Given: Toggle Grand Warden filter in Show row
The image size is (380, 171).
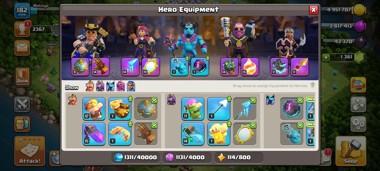Looking at the screenshot, I should click(x=121, y=86).
